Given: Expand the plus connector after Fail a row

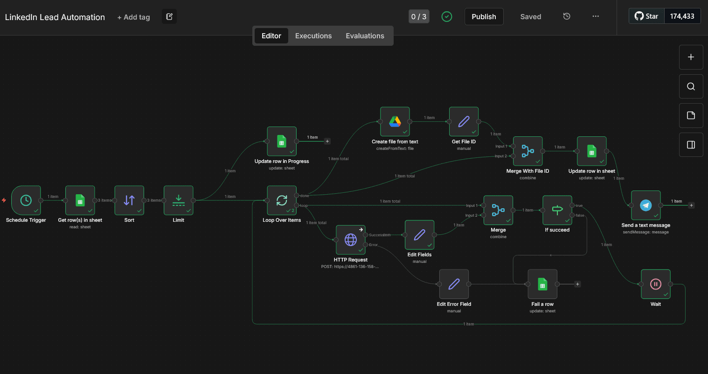Looking at the screenshot, I should click(577, 284).
